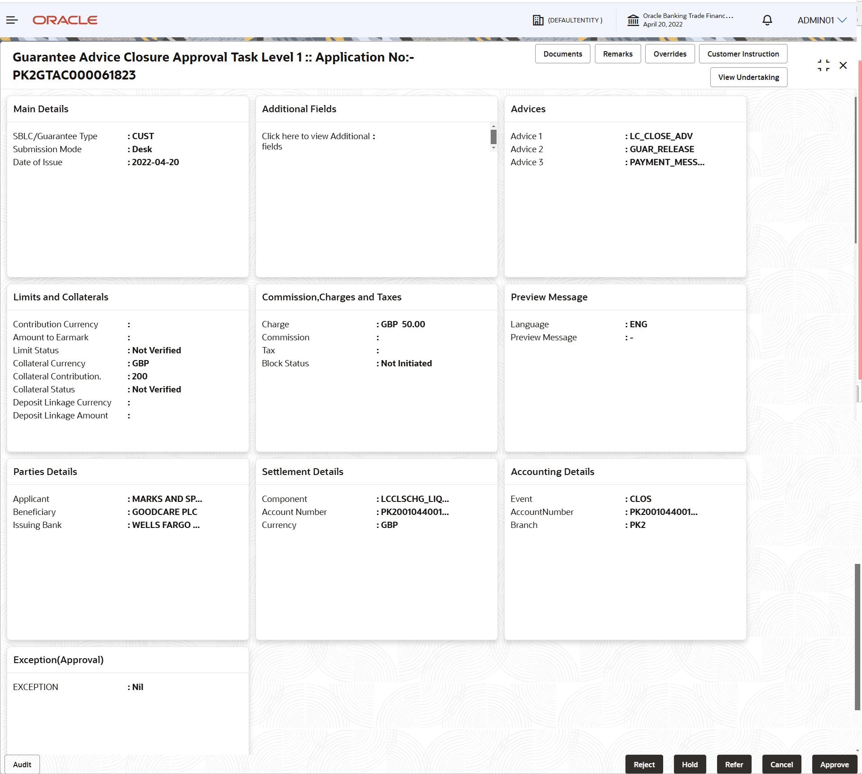Viewport: 862px width, 774px height.
Task: Click the DEFAULTENTITY building icon
Action: pyautogui.click(x=538, y=20)
